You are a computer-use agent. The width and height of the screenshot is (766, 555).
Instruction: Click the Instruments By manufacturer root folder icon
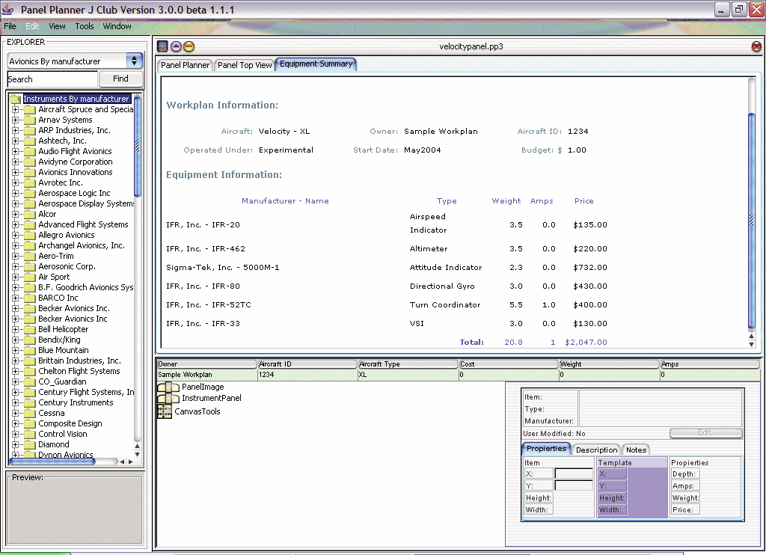click(15, 99)
